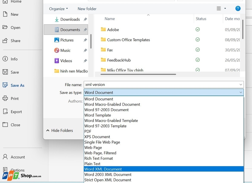Screen dimensions: 252x183
Task: Click the file list vertical scrollbar
Action: click(243, 29)
